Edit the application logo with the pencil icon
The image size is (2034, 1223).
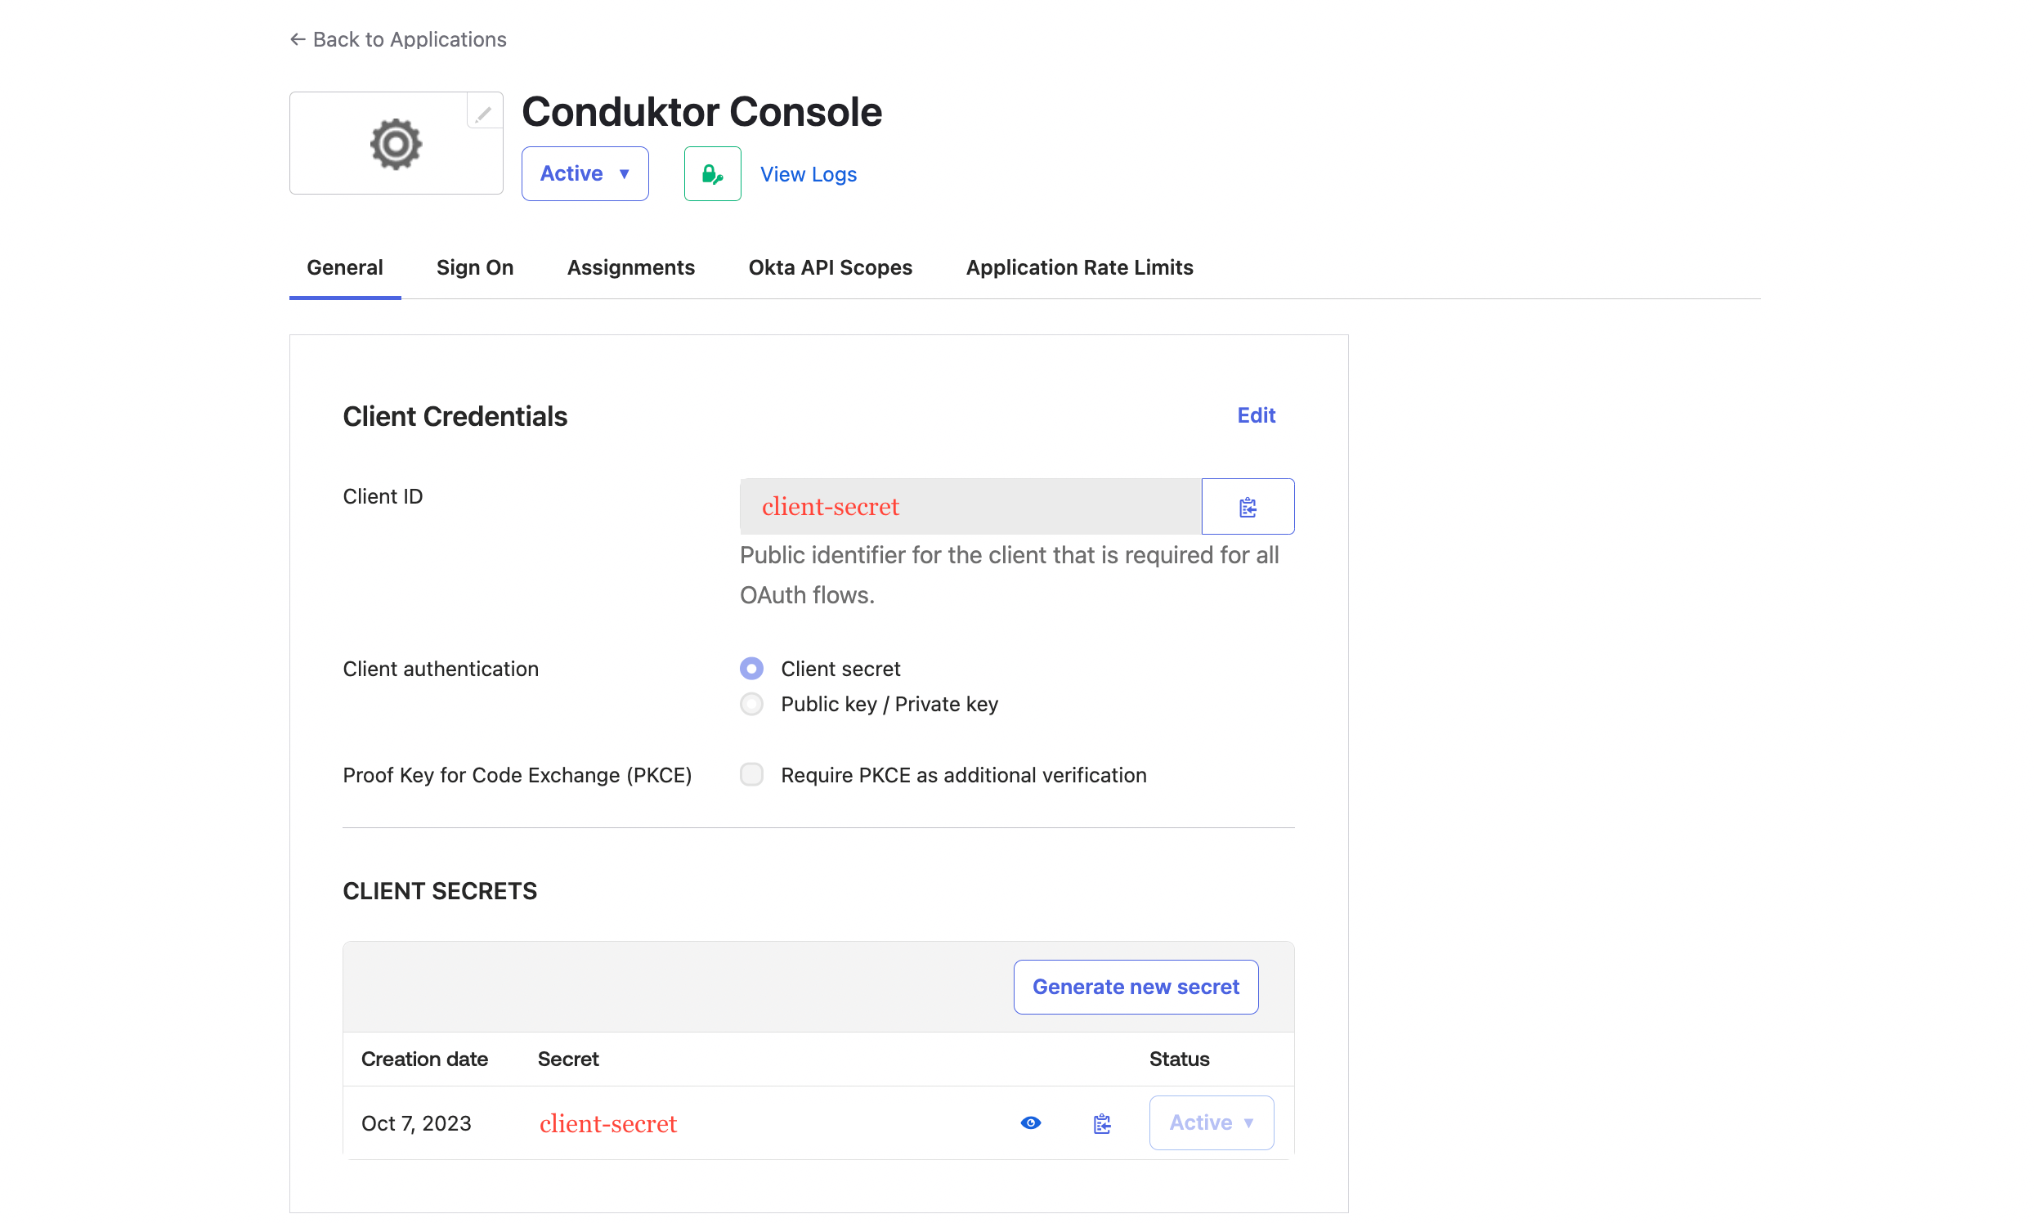(x=484, y=112)
